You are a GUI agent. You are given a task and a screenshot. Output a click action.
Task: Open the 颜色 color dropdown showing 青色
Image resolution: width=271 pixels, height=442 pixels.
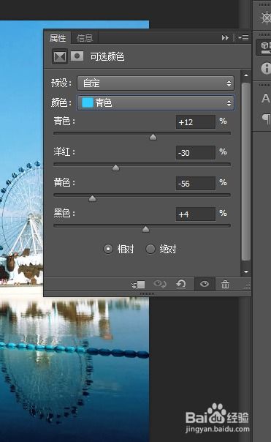156,103
